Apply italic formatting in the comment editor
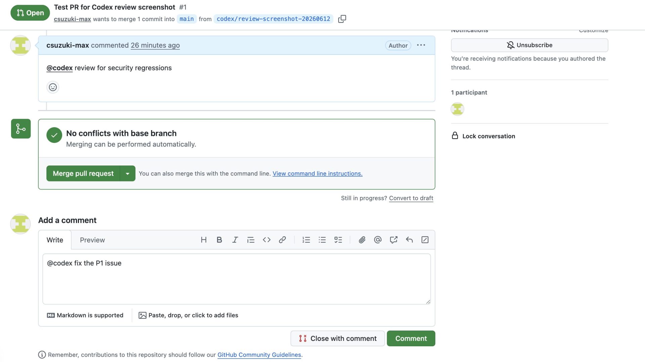 point(235,240)
